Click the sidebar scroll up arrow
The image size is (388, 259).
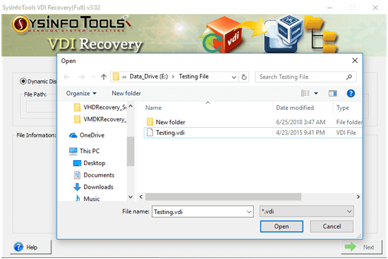130,106
